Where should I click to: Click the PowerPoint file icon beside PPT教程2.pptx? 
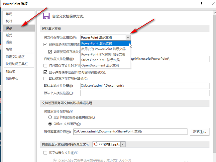tap(95, 144)
